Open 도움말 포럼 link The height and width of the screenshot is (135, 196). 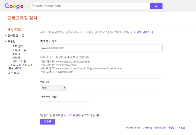coord(19,50)
